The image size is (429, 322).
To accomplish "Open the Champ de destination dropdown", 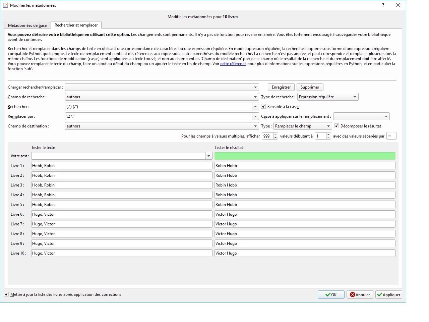I will click(162, 126).
